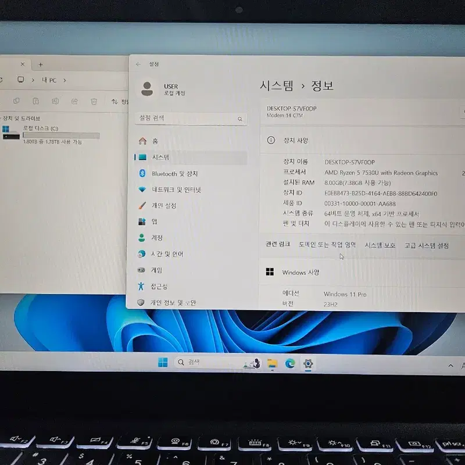
Task: Open the USER local account profile
Action: coord(163,90)
